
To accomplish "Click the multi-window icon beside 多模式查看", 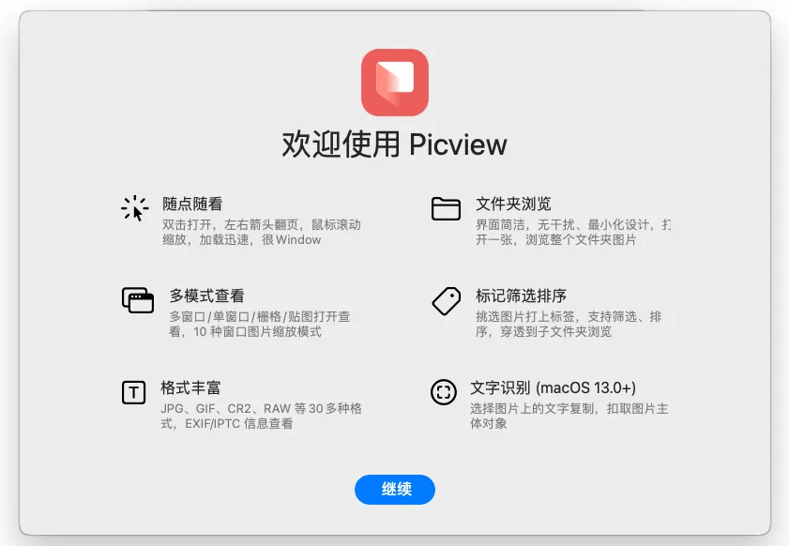I will (x=138, y=300).
